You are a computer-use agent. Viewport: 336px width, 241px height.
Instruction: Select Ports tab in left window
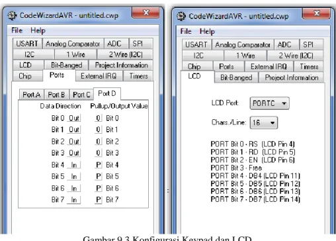tap(59, 75)
